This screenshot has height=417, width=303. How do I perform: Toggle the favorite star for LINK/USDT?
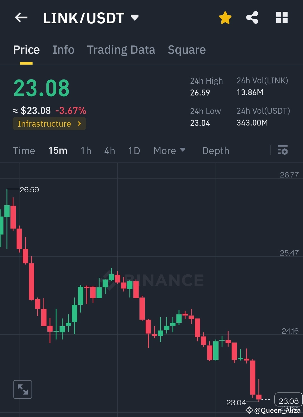tap(225, 17)
